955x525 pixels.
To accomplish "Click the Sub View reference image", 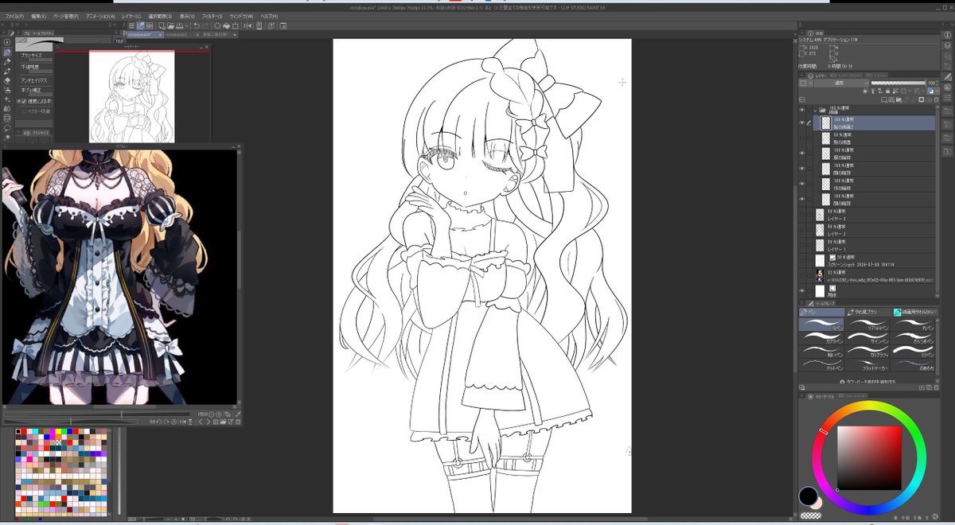I will pos(119,277).
